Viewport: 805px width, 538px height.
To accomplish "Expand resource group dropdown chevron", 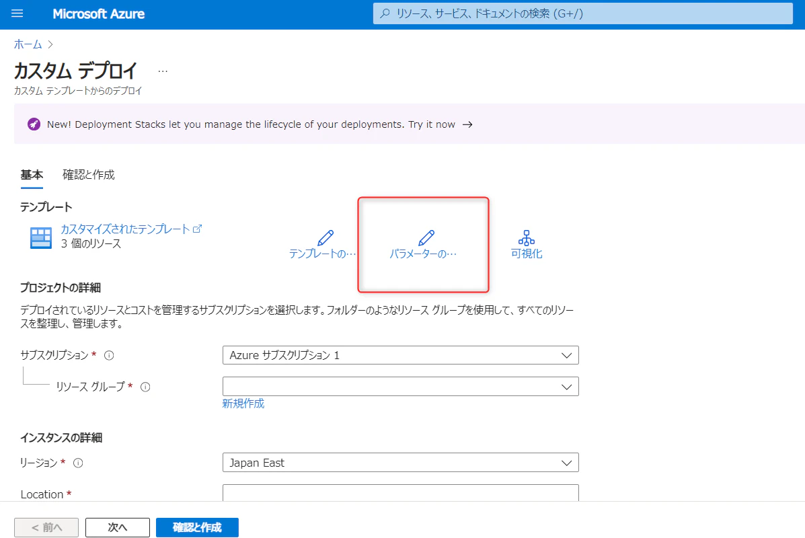I will point(566,387).
